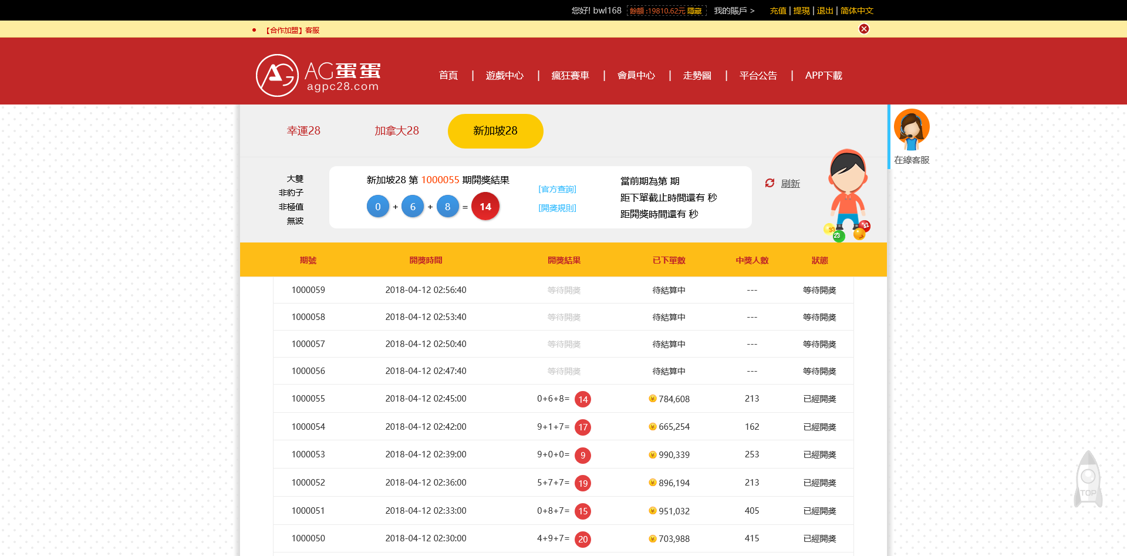The height and width of the screenshot is (556, 1127).
Task: Switch to the 加拿大28 tab
Action: [396, 131]
